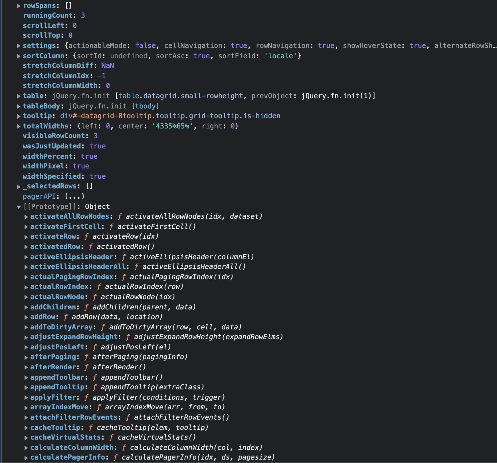Expand the activatedRow function arrow
Screen dimensions: 497x463
click(26, 247)
